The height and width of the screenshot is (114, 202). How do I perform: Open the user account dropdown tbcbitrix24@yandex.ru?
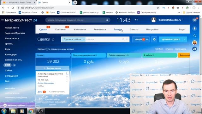tap(171, 20)
